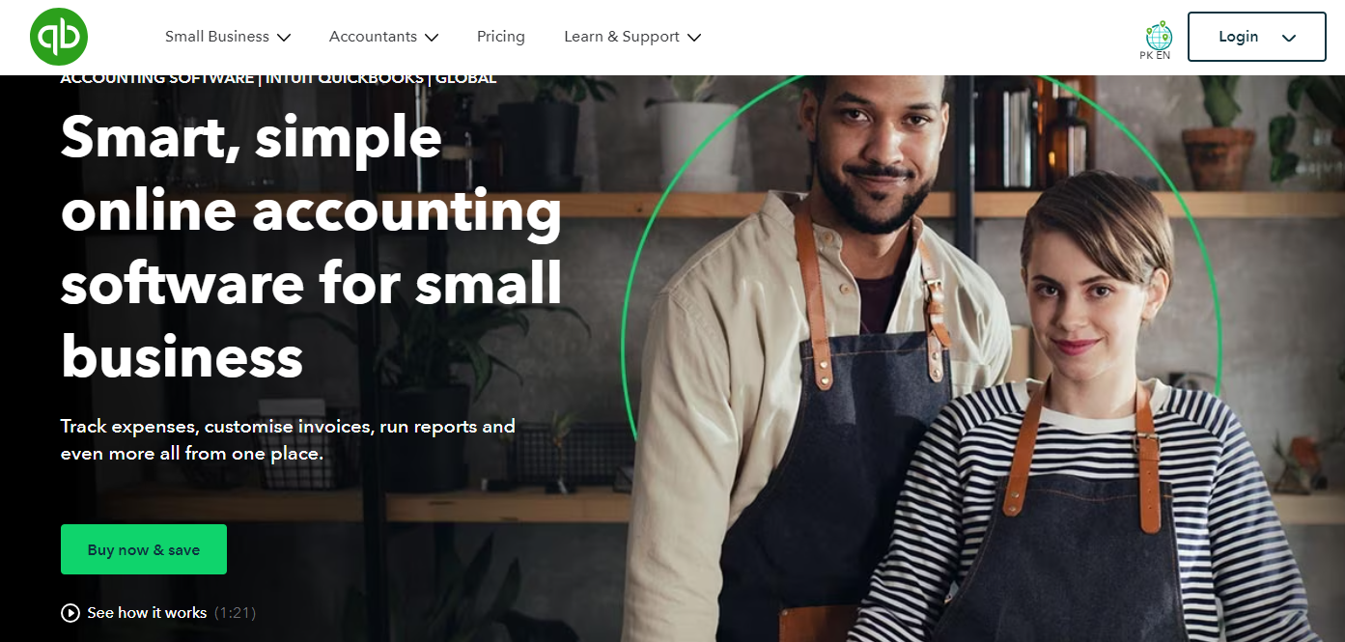Select the GLOBAL breadcrumb
Image resolution: width=1345 pixels, height=642 pixels.
click(x=466, y=78)
